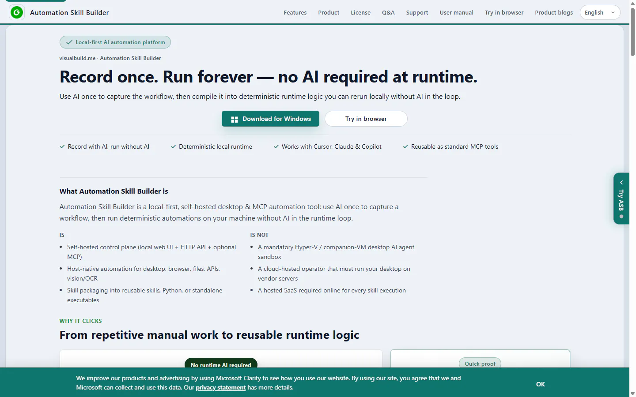The image size is (636, 397).
Task: Click 'Works with Cursor, Claude & Copilot' text
Action: click(x=332, y=146)
